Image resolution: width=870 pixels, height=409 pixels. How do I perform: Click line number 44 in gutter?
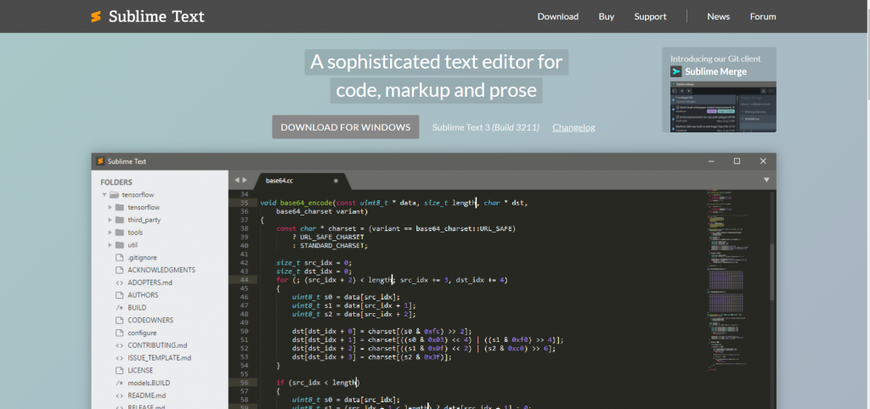click(x=244, y=280)
